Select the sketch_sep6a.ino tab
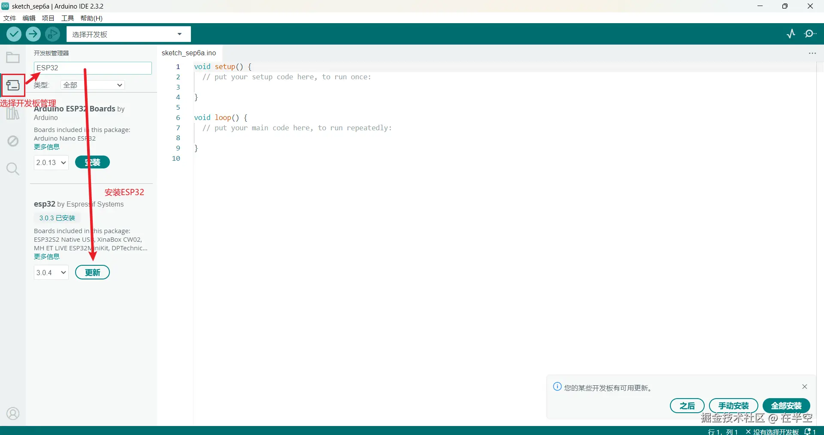 point(189,53)
